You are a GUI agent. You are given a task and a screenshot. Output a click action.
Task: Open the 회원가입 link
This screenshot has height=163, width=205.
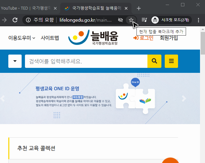(x=169, y=38)
